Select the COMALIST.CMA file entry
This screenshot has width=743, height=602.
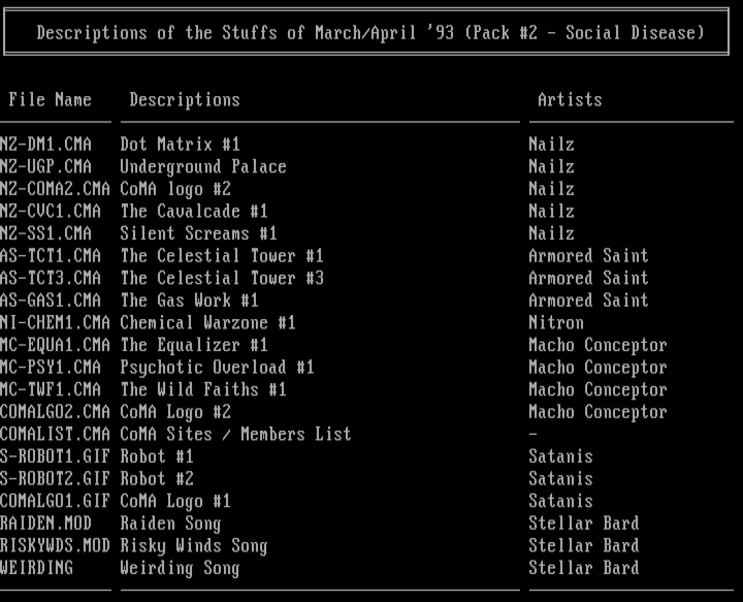tap(55, 434)
